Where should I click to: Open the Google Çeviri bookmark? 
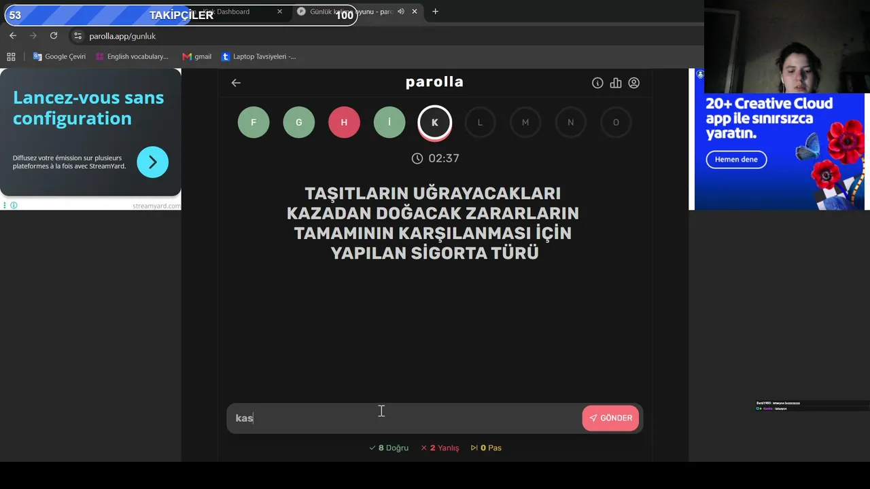tap(59, 56)
